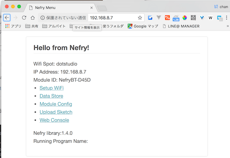
Task: Go to the browser home page icon
Action: [33, 18]
